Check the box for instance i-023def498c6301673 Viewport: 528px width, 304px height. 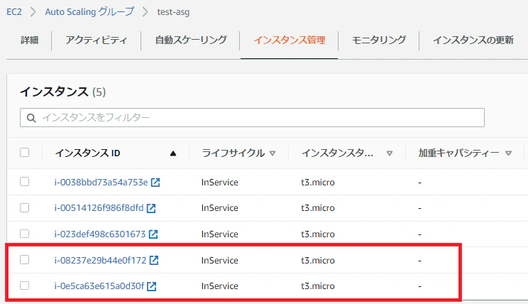click(24, 234)
